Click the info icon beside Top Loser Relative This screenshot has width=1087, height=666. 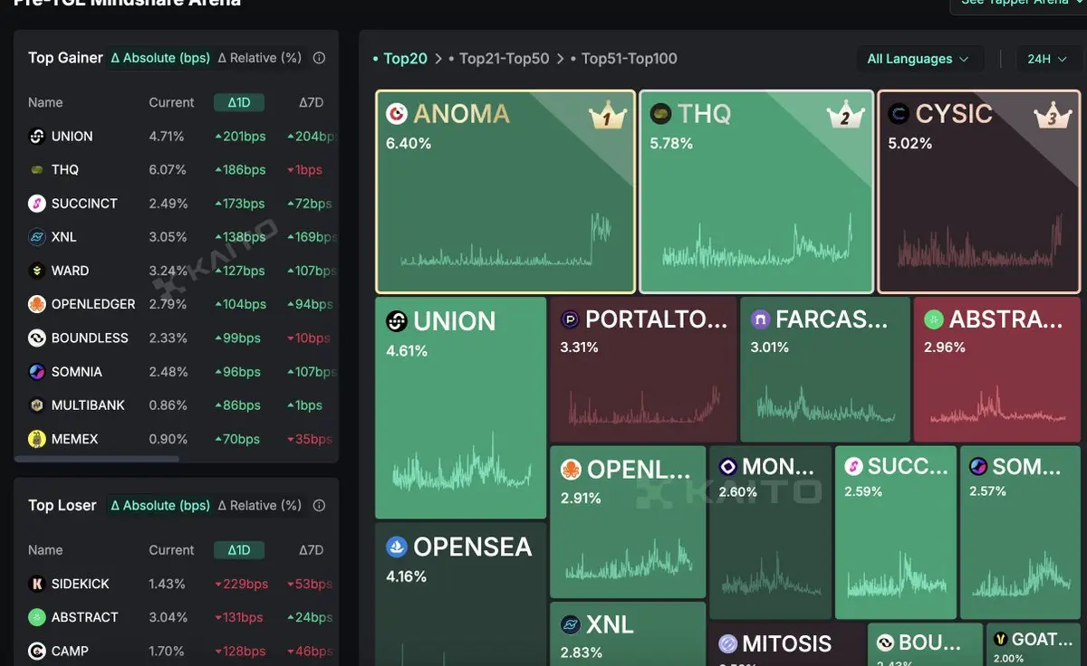tap(319, 505)
